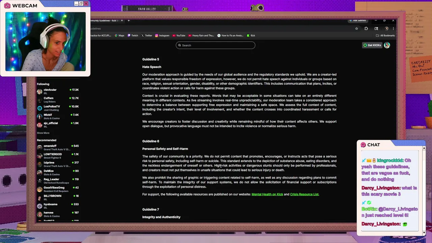Click Integrity and Authenticity heading
The width and height of the screenshot is (432, 243).
(x=161, y=217)
